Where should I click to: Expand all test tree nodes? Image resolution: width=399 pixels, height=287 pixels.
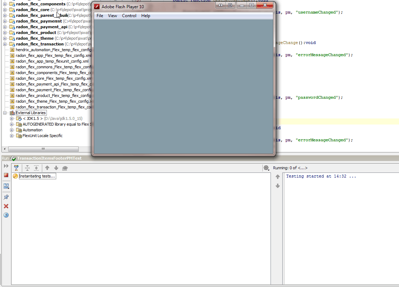[36, 168]
